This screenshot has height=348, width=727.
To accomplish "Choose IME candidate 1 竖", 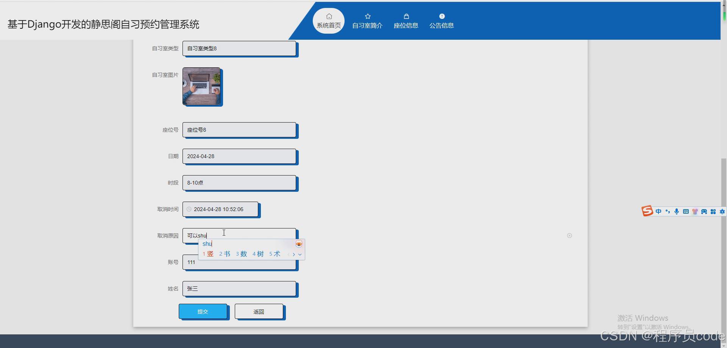I will [208, 254].
